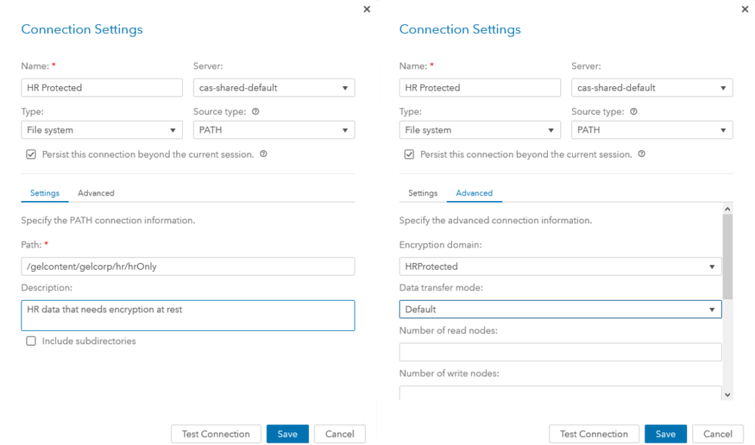Expand the Data transfer mode dropdown

coord(560,309)
